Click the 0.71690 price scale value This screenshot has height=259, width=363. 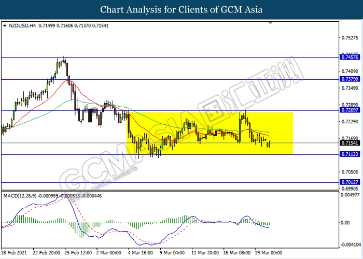(350, 138)
